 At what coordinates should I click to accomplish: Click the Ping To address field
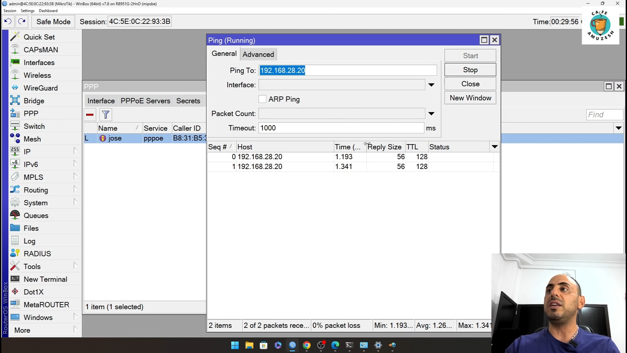coord(347,70)
